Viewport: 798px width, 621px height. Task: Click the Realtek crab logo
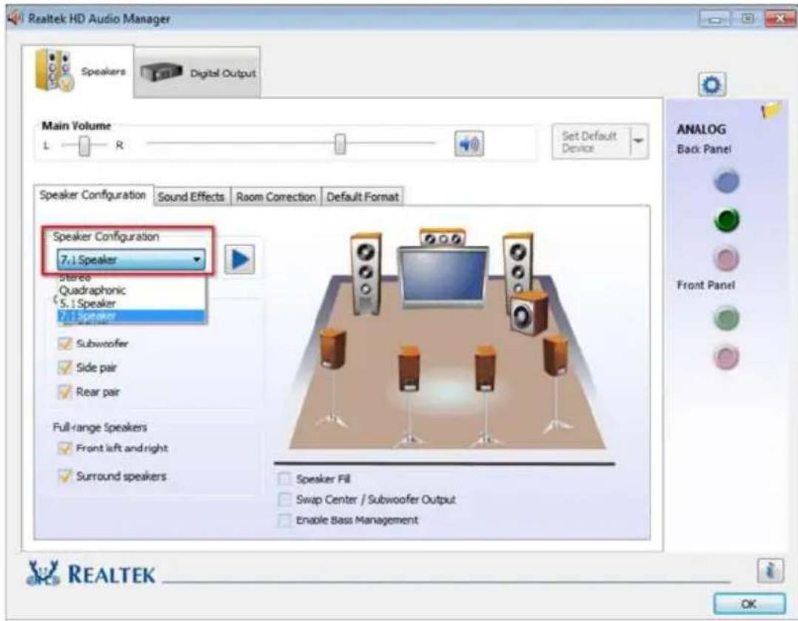click(43, 573)
